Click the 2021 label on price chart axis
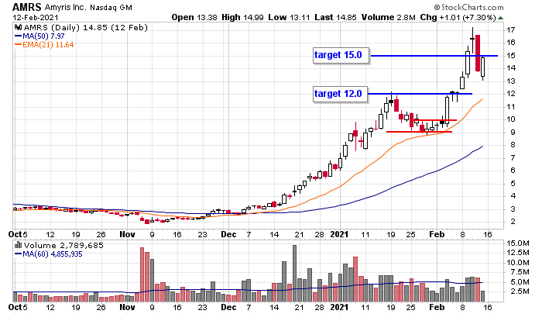The image size is (542, 314). click(339, 234)
